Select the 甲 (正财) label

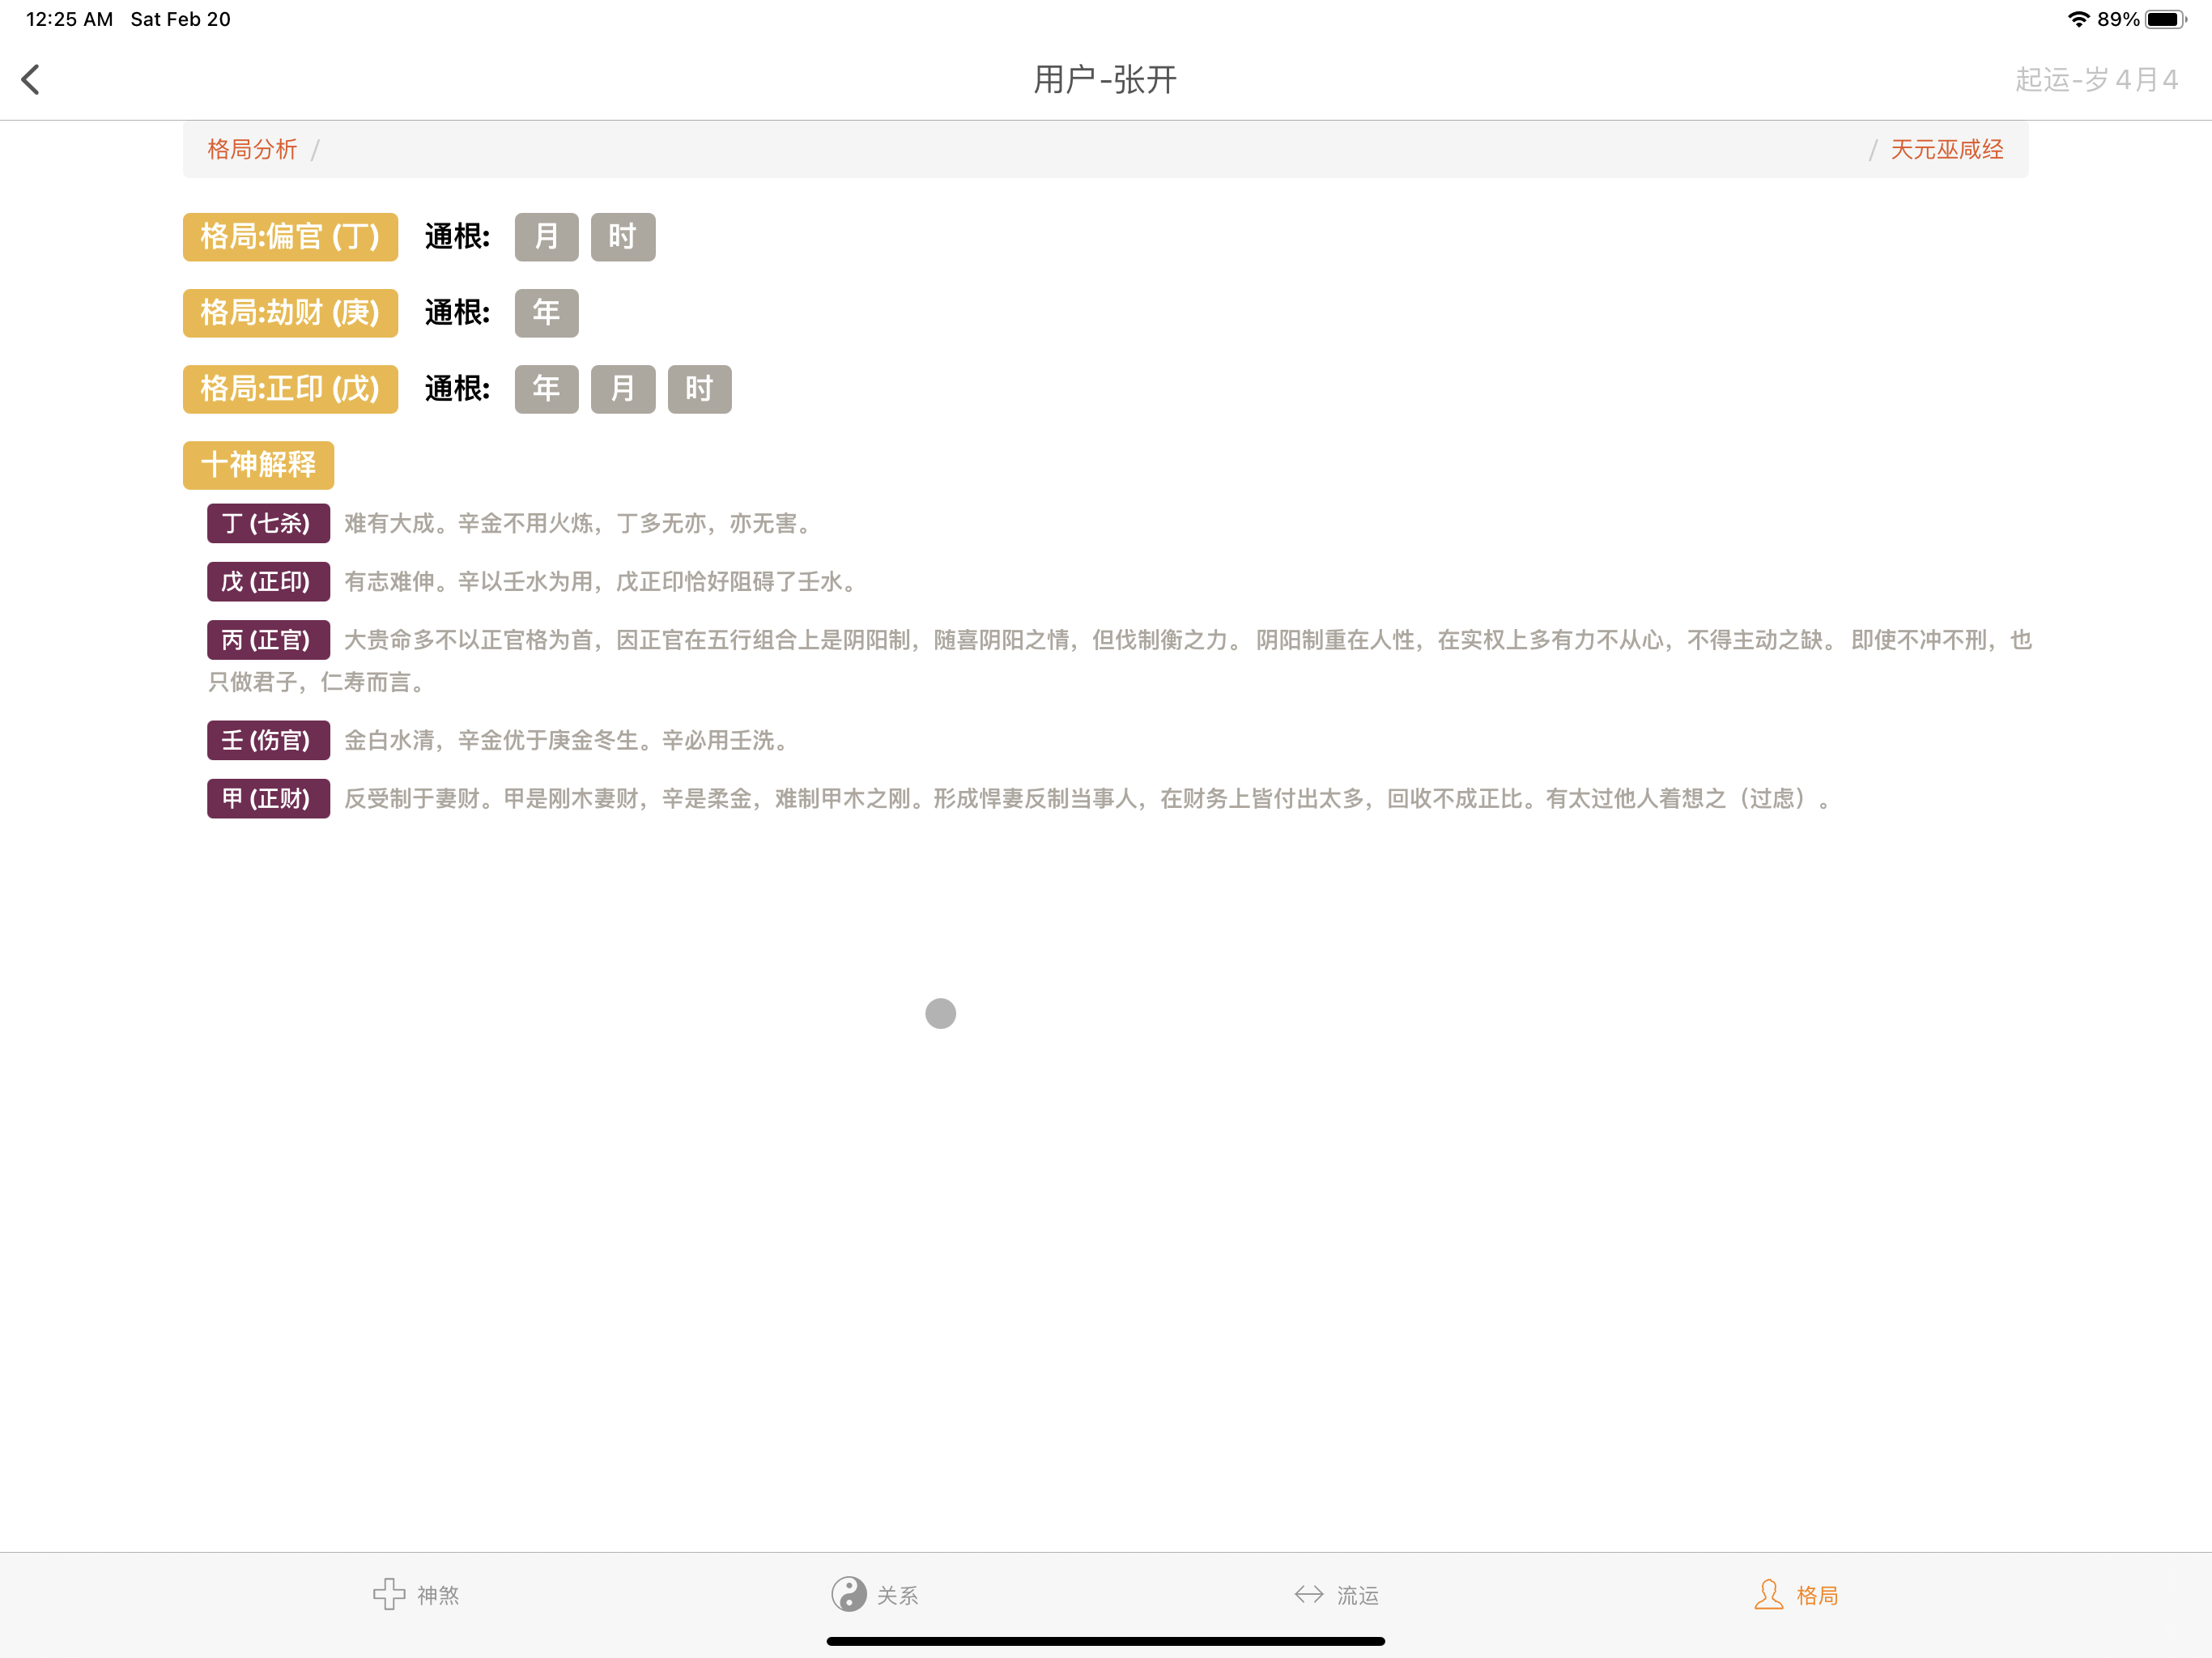click(x=268, y=798)
